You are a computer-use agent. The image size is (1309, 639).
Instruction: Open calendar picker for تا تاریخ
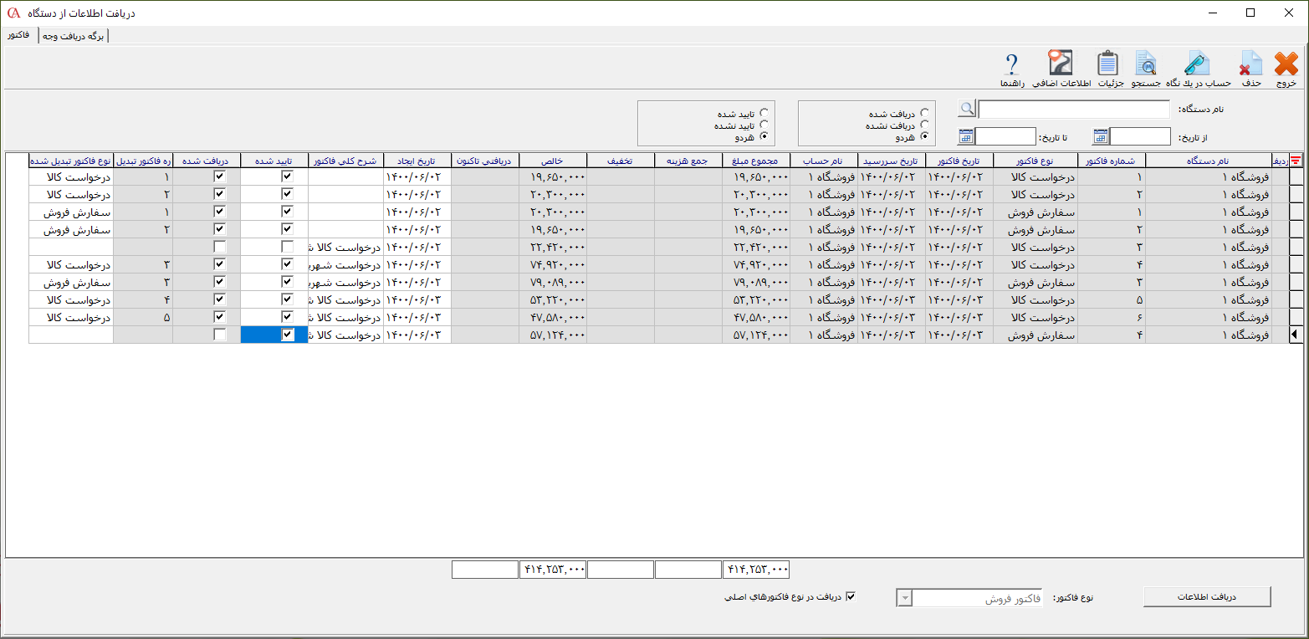tap(966, 136)
